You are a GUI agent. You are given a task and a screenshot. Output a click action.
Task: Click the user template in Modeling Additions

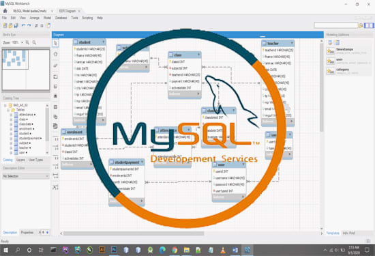click(x=348, y=61)
